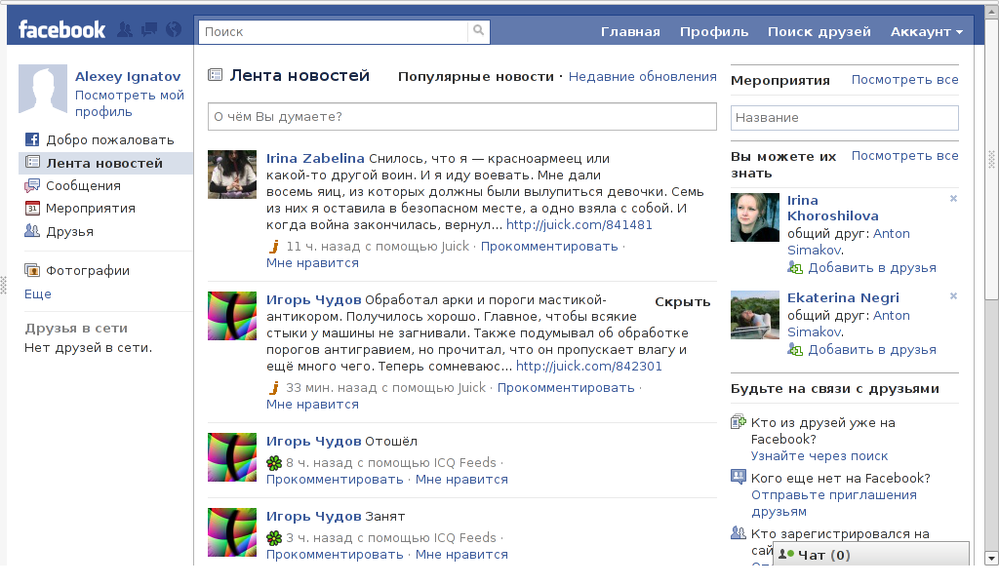Open messages icon in top bar
The image size is (999, 585).
(x=149, y=30)
